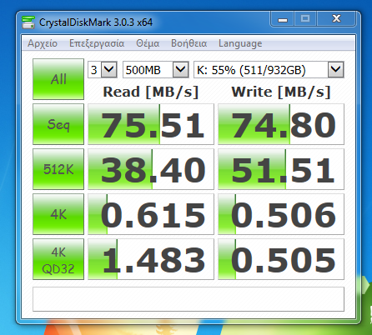Click the Seq write result 74.80
This screenshot has width=372, height=335.
281,124
